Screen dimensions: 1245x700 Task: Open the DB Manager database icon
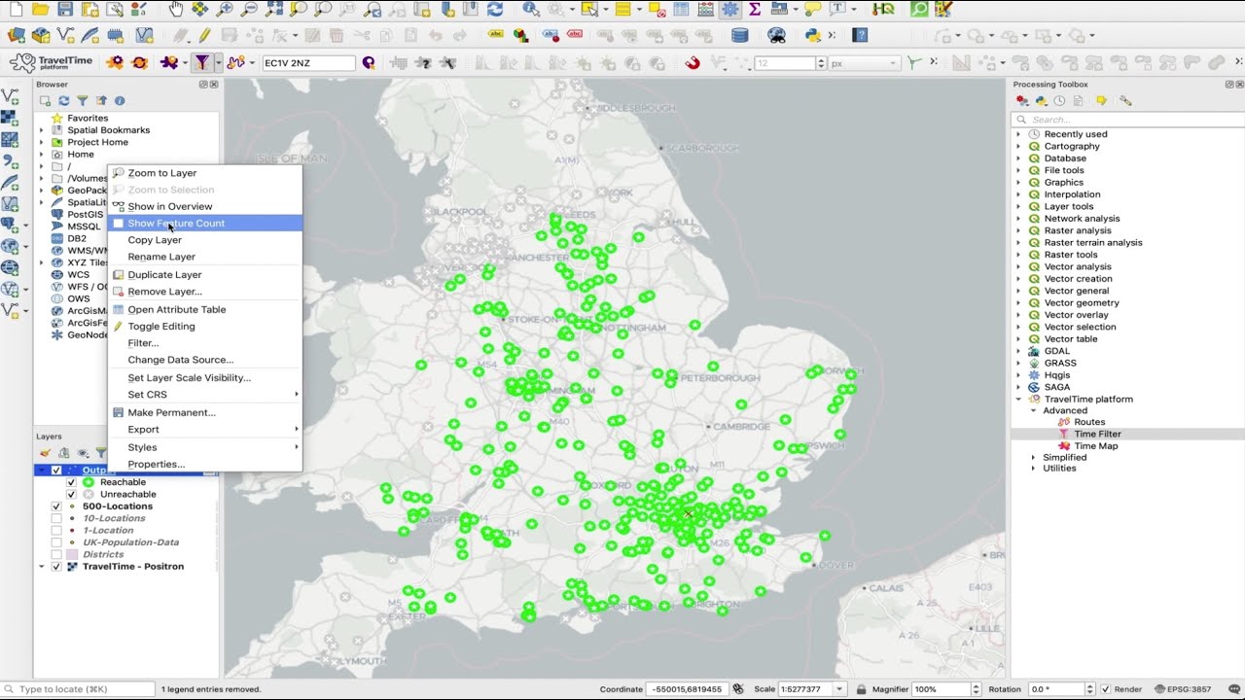[740, 35]
